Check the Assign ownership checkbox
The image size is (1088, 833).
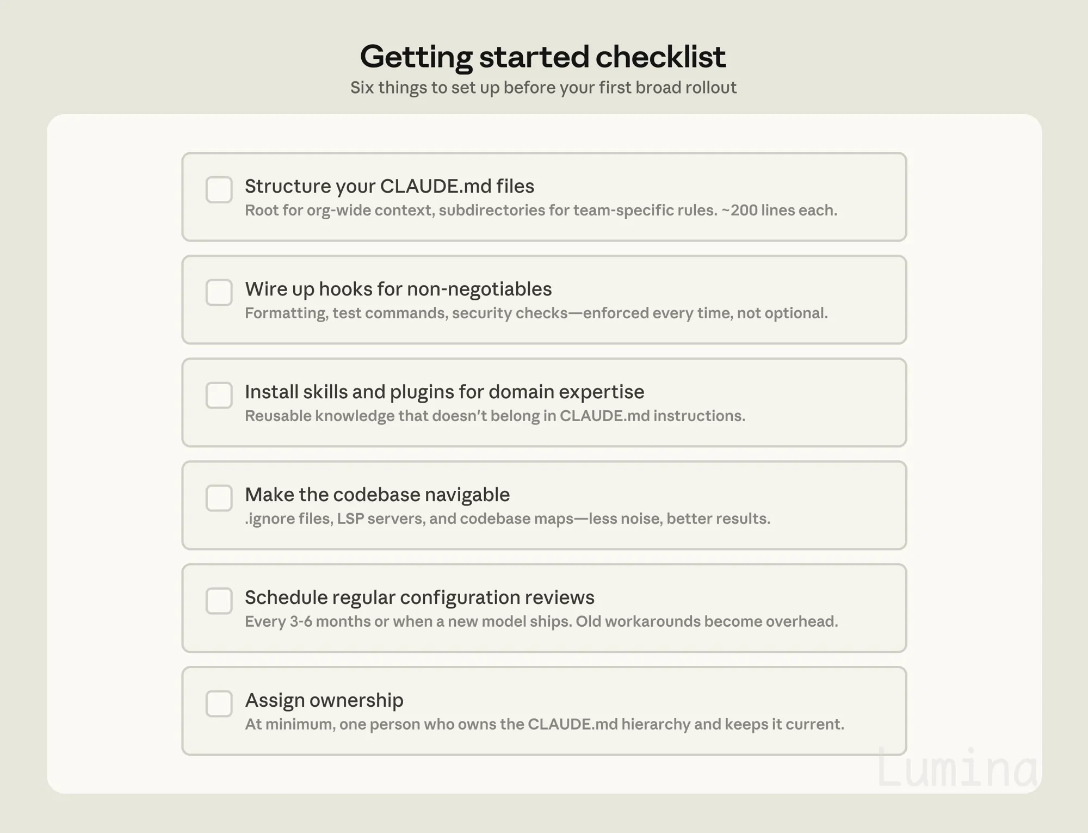[x=219, y=704]
